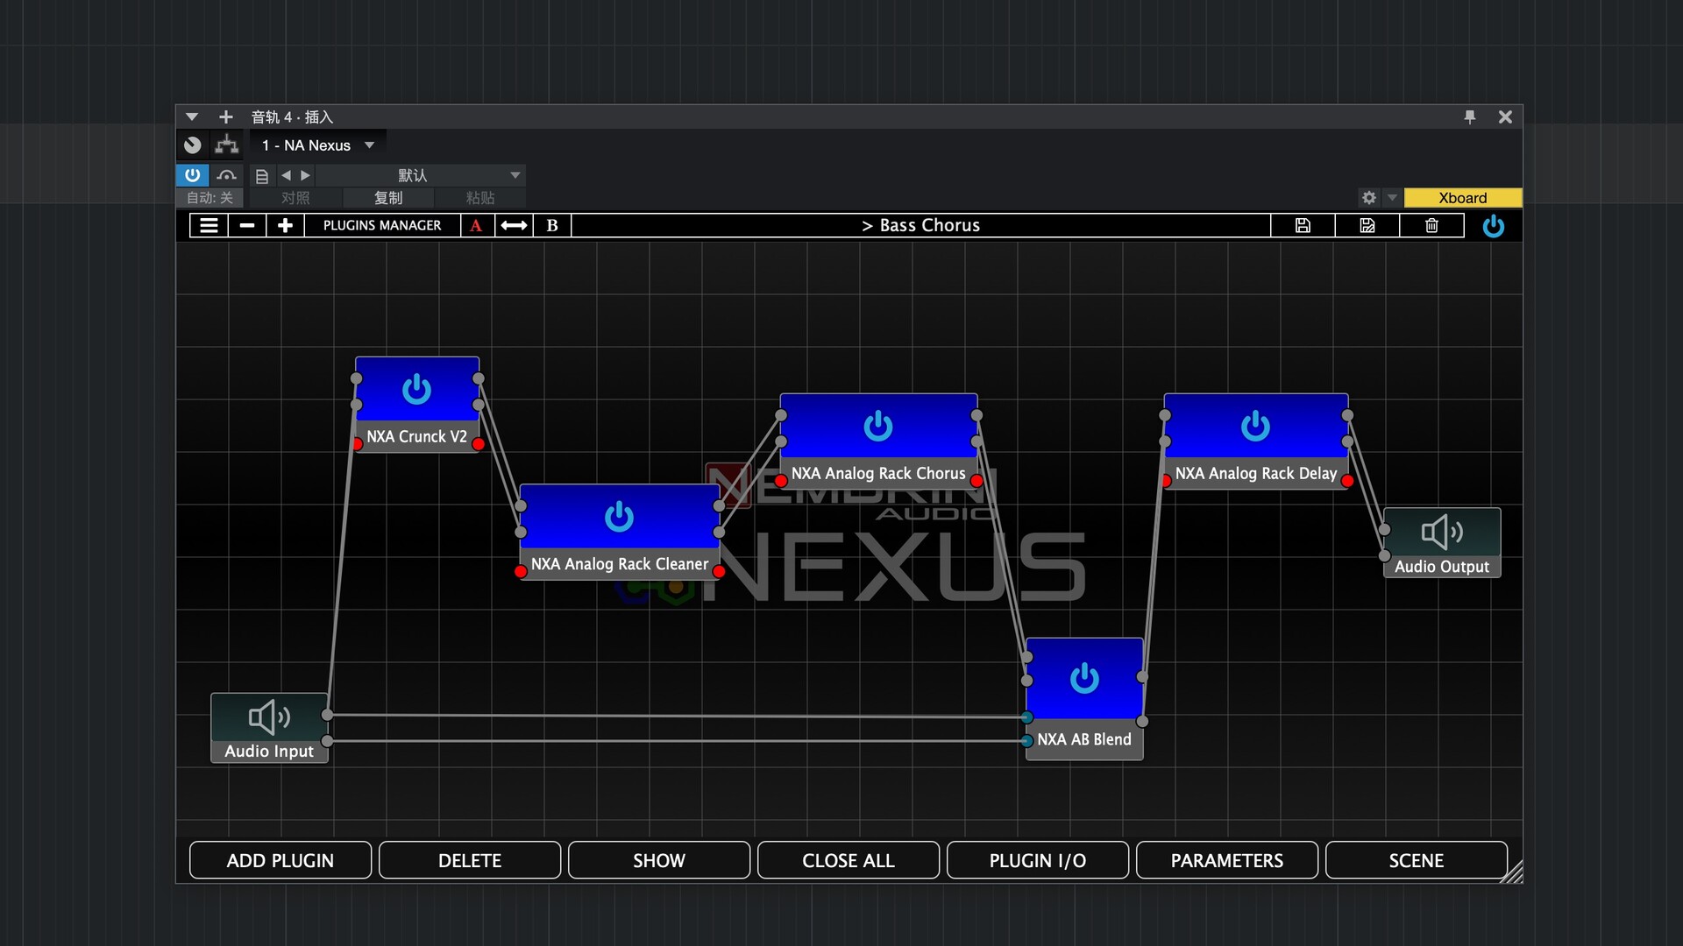Open the PARAMETERS panel

(x=1227, y=860)
